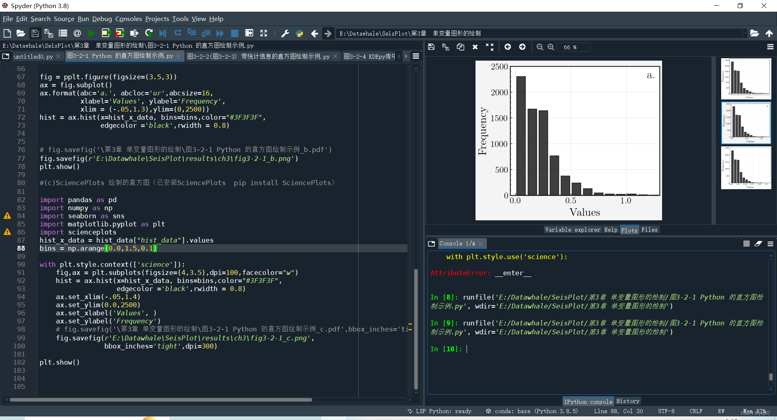The width and height of the screenshot is (777, 420).
Task: Select the second plot thumbnail
Action: coord(746,123)
